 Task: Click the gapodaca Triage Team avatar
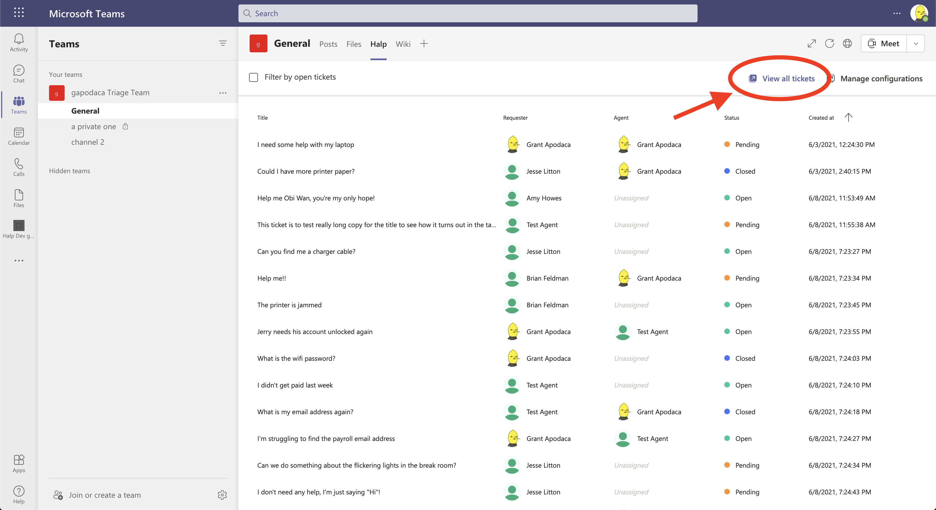pos(57,93)
